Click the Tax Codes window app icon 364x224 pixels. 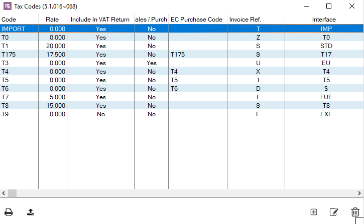tap(7, 6)
